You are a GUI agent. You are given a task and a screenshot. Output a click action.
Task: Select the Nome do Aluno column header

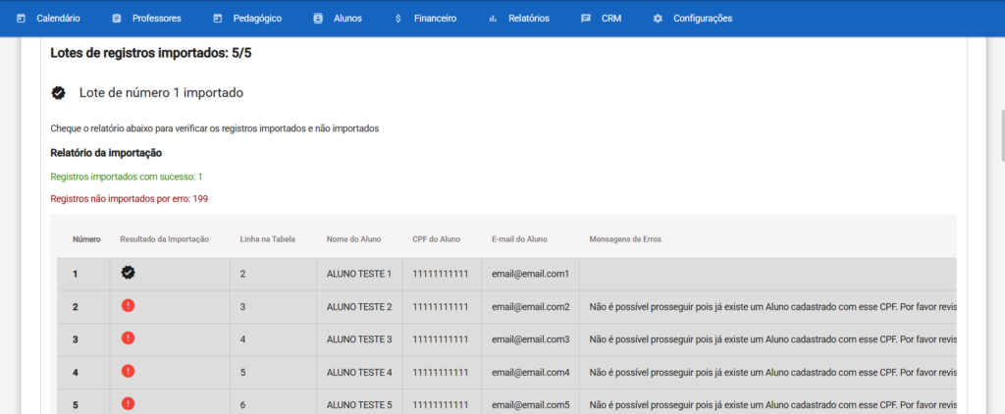[353, 239]
